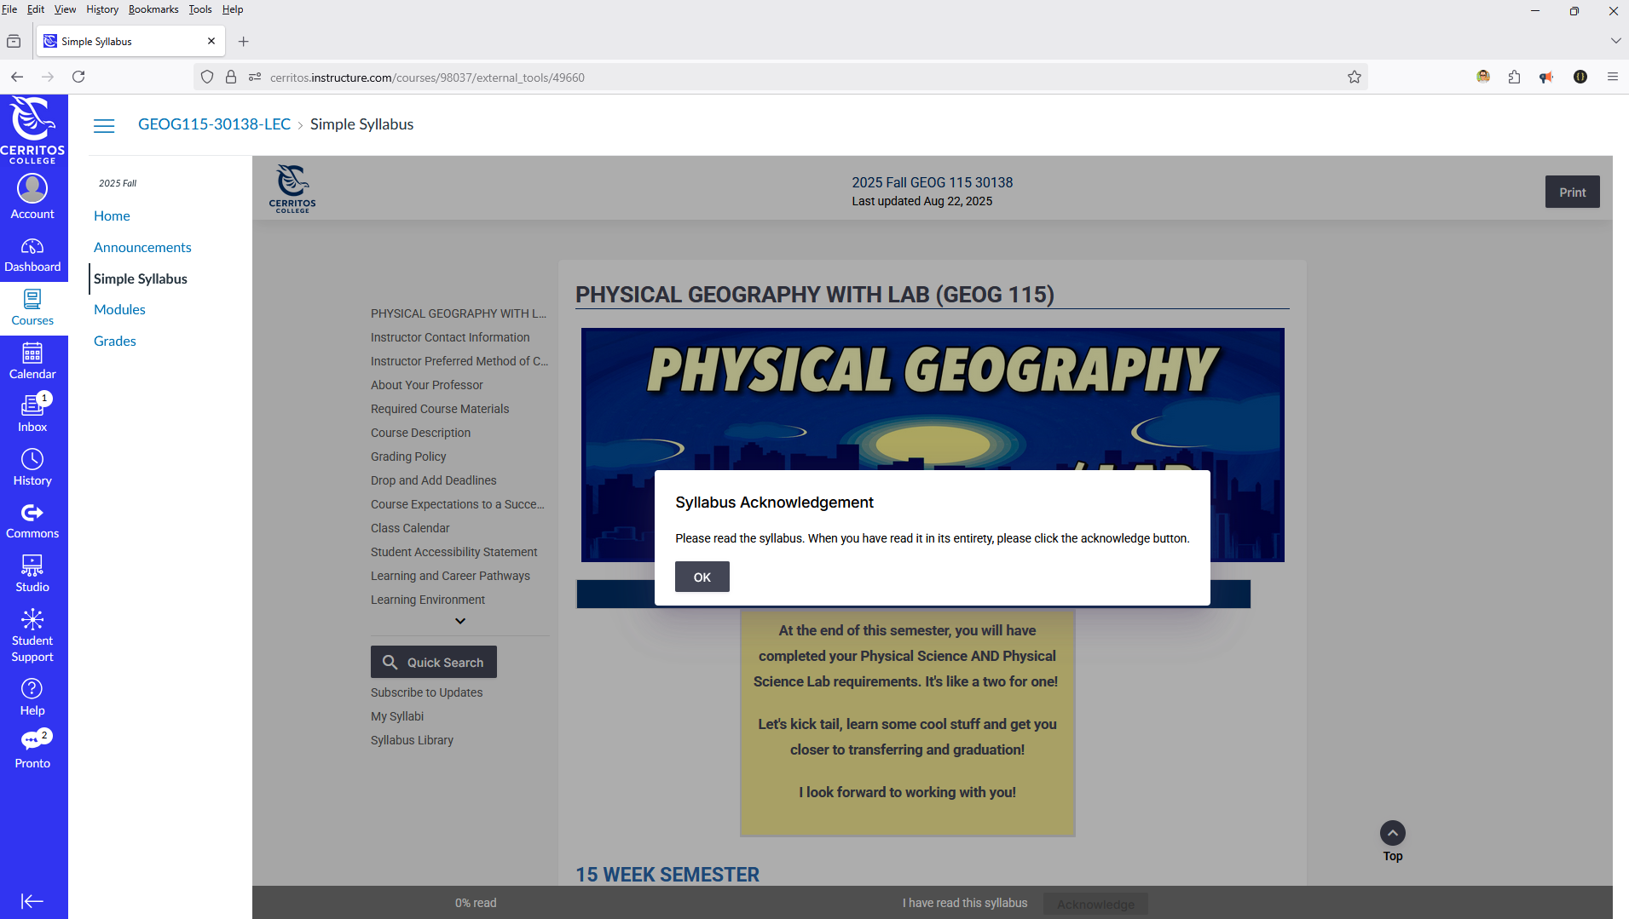Close the Simple Syllabus tab

point(211,41)
